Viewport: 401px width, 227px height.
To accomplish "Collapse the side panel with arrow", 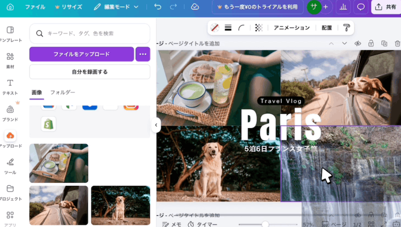I will pyautogui.click(x=156, y=125).
